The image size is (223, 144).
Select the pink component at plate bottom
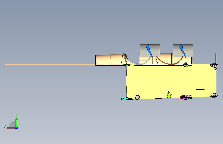tap(186, 97)
